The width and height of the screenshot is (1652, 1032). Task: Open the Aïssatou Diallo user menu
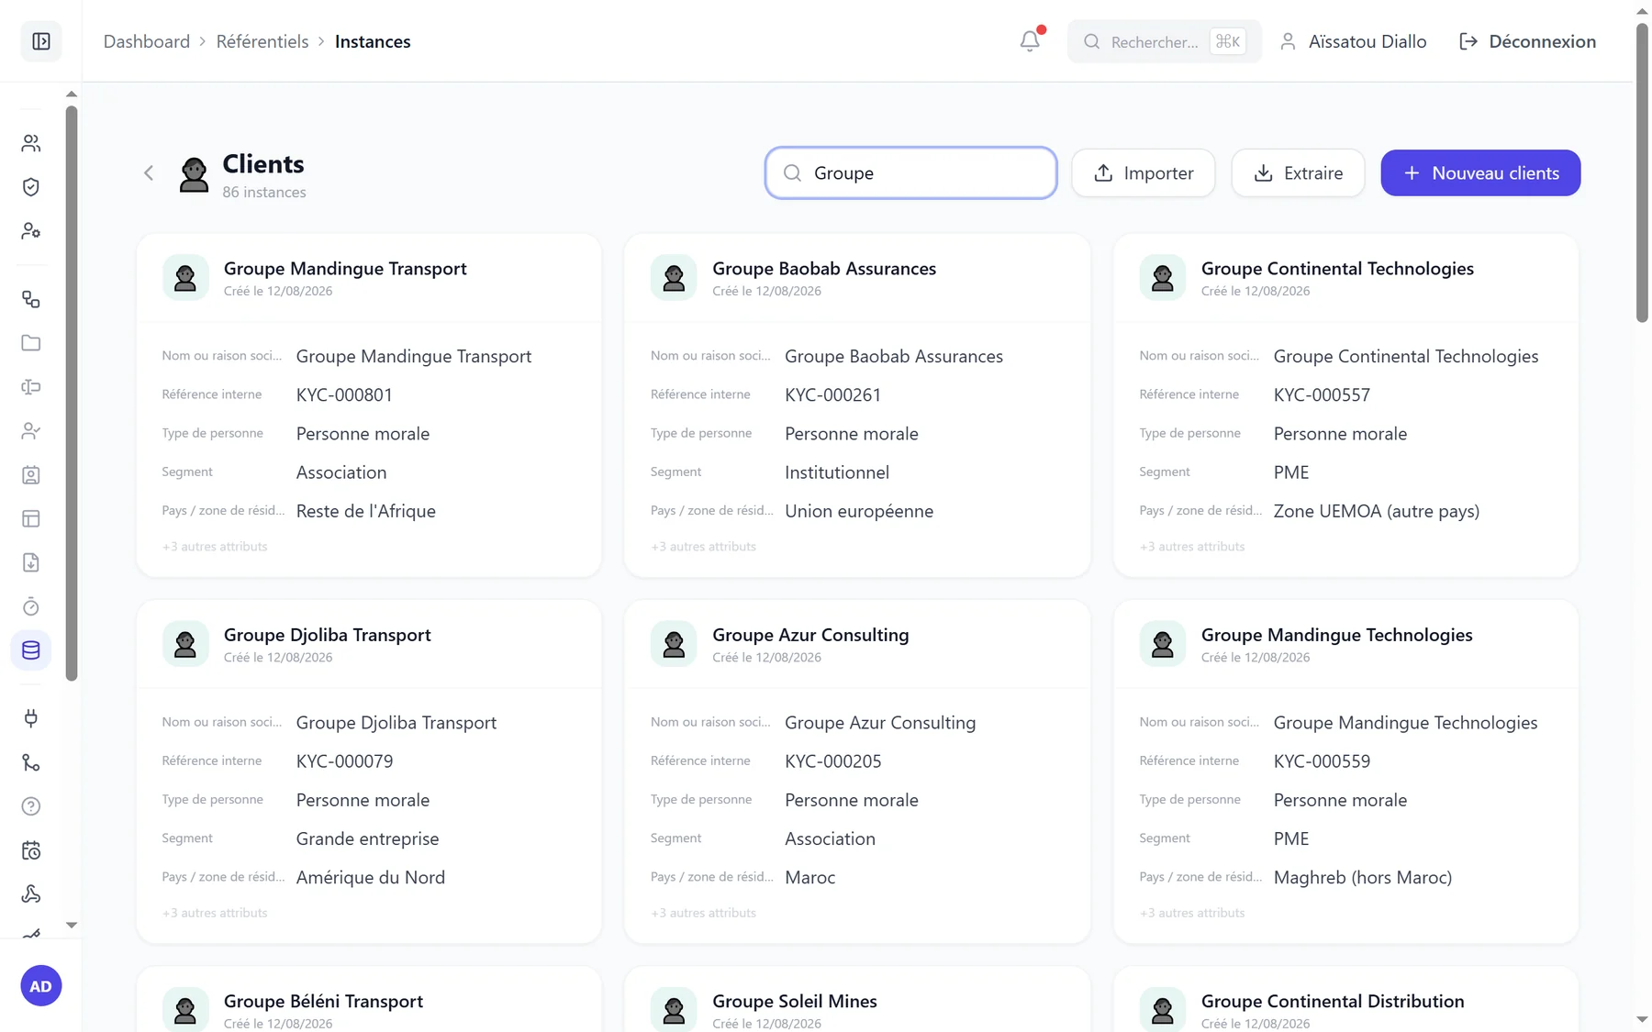1354,41
